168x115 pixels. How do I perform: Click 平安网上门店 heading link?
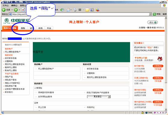(x=141, y=58)
